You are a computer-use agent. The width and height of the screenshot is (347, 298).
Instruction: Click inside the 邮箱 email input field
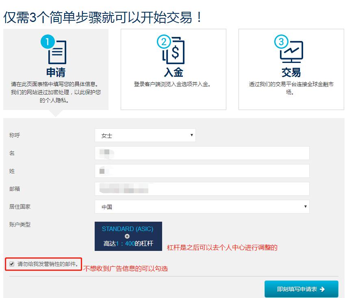tap(202, 189)
